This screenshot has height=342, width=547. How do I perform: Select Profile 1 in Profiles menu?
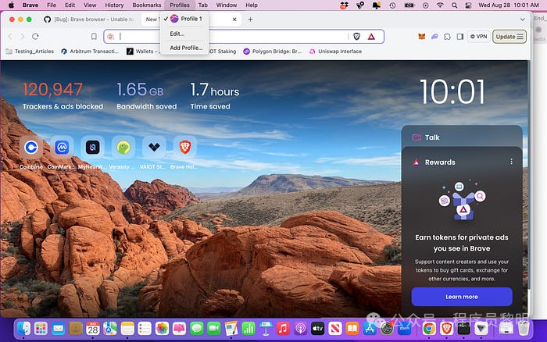click(184, 19)
